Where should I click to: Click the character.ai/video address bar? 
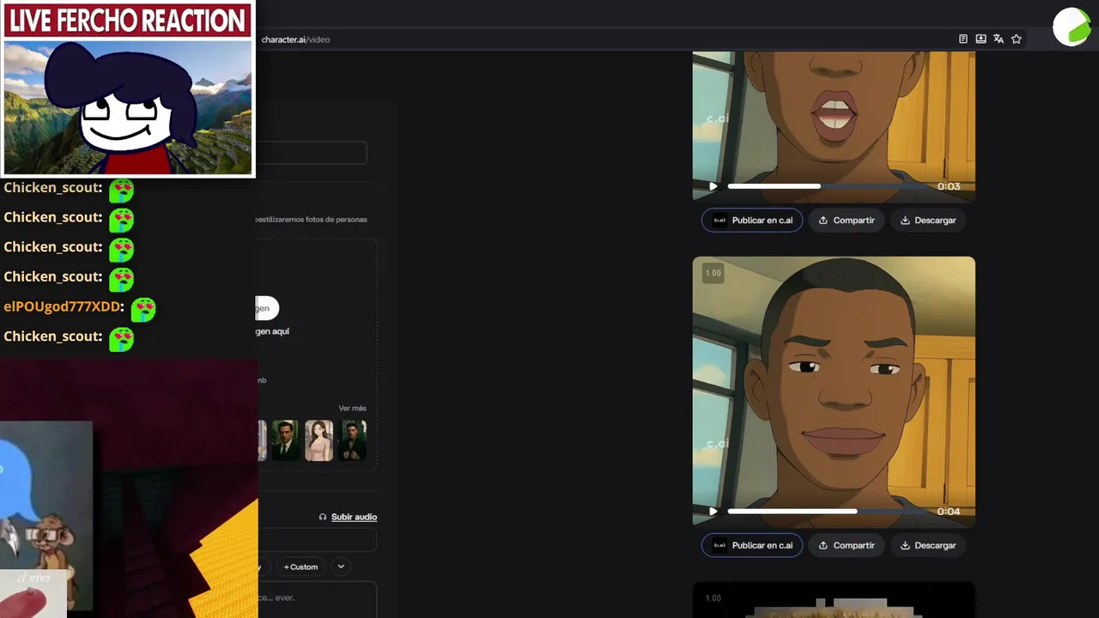(x=295, y=39)
